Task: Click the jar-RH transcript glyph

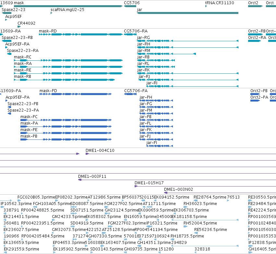Action: 188,47
